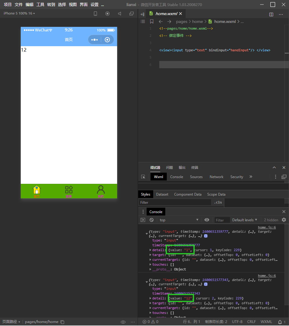The width and height of the screenshot is (289, 326).
Task: Open the 编辑 menu
Action: (x=30, y=5)
